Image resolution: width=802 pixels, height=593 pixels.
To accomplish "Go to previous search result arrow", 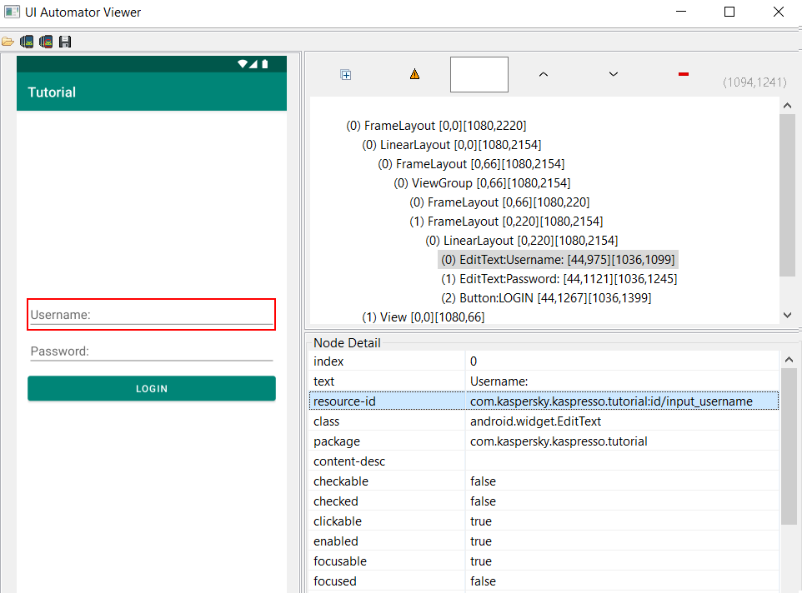I will coord(544,75).
